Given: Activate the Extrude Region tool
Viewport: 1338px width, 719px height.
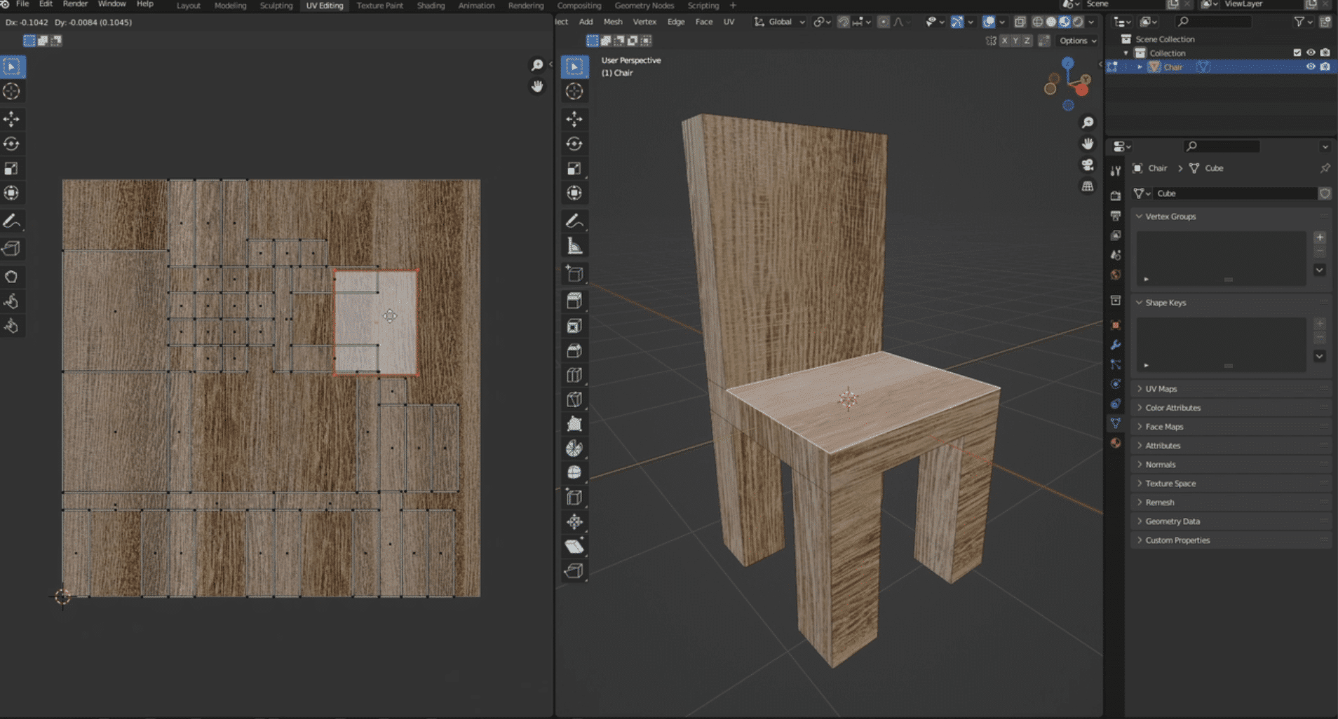Looking at the screenshot, I should (x=574, y=301).
